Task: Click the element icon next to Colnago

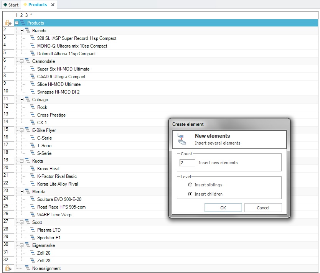Action: point(28,99)
